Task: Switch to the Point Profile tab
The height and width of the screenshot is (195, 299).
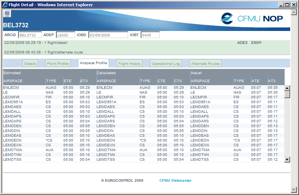Action: tap(58, 63)
